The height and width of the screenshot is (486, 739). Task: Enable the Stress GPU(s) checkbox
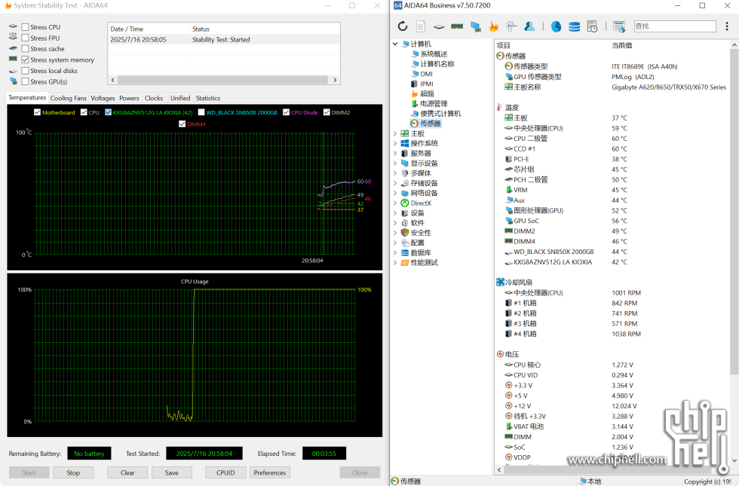(26, 81)
